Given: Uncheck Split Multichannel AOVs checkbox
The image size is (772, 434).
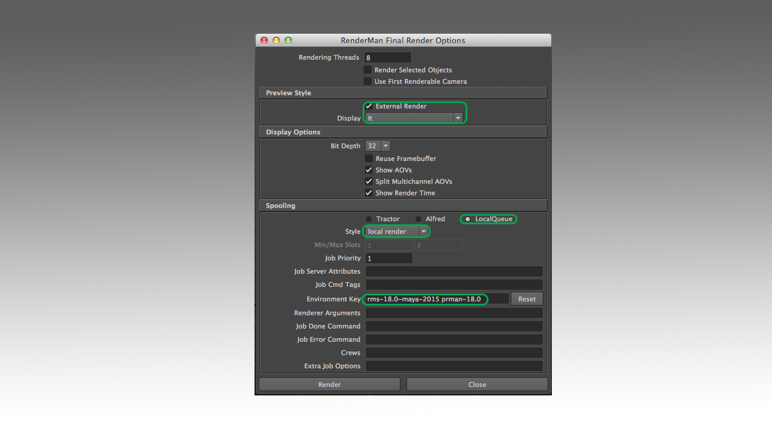Looking at the screenshot, I should (x=369, y=181).
